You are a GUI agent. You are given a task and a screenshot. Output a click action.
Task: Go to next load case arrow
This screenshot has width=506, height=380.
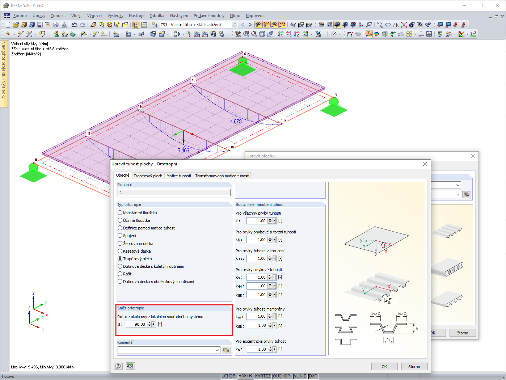250,25
